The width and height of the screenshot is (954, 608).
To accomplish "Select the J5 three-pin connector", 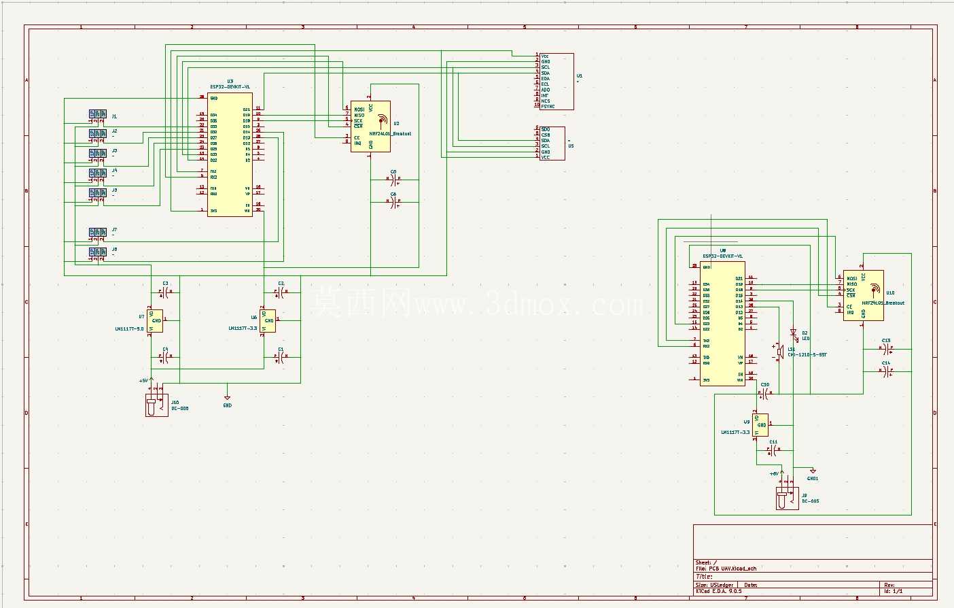I will click(x=98, y=193).
